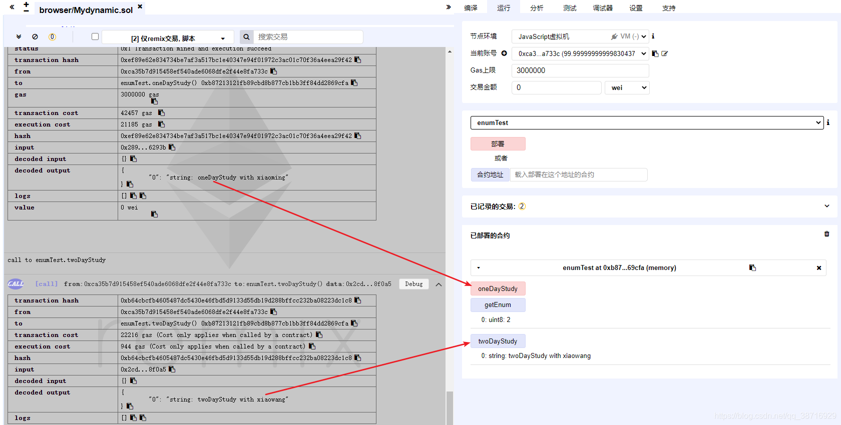Click the search magnifier icon
This screenshot has width=841, height=425.
246,37
